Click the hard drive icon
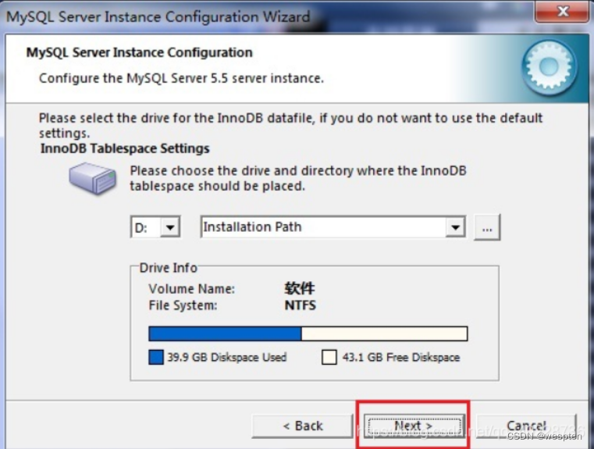Viewport: 594px width, 449px height. point(92,178)
